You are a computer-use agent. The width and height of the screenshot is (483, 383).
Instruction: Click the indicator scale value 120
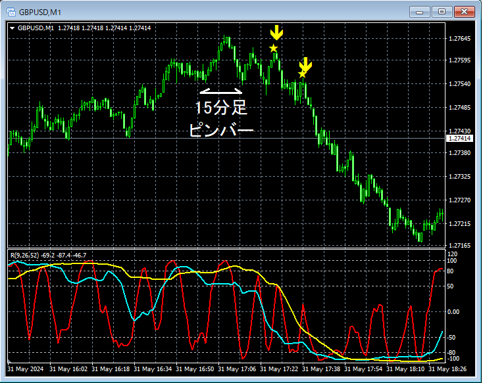[x=453, y=254]
